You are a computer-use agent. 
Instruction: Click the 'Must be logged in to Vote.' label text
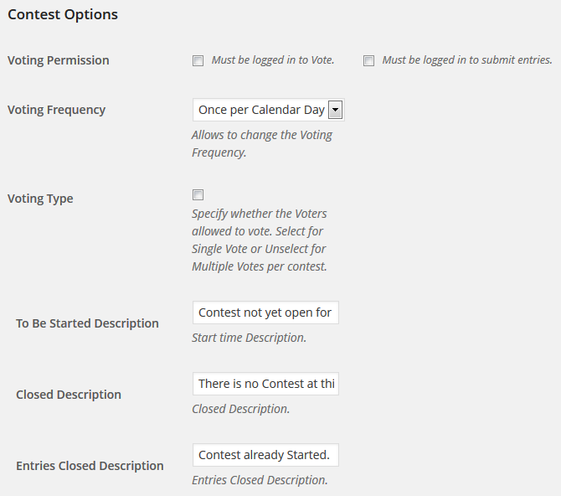tap(273, 60)
